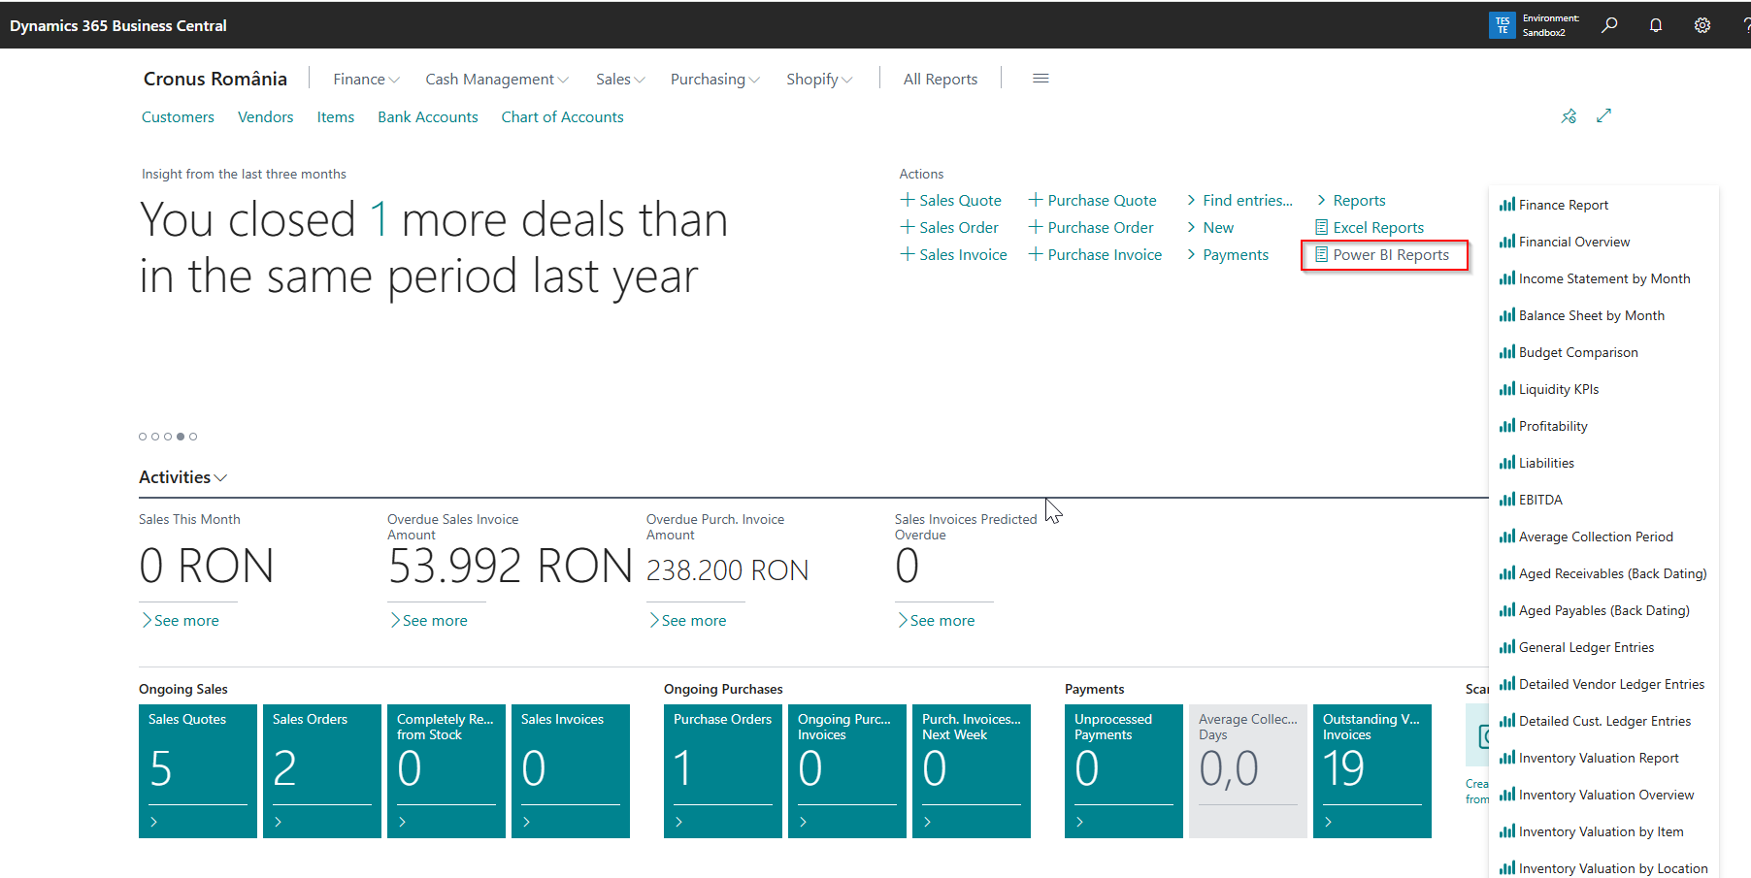This screenshot has width=1751, height=878.
Task: Click the General Ledger Entries chart icon
Action: pyautogui.click(x=1507, y=647)
